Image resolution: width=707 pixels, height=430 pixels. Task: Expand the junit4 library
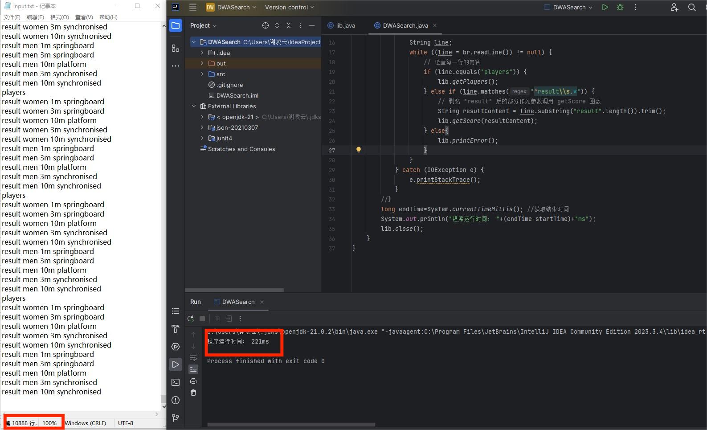coord(202,138)
